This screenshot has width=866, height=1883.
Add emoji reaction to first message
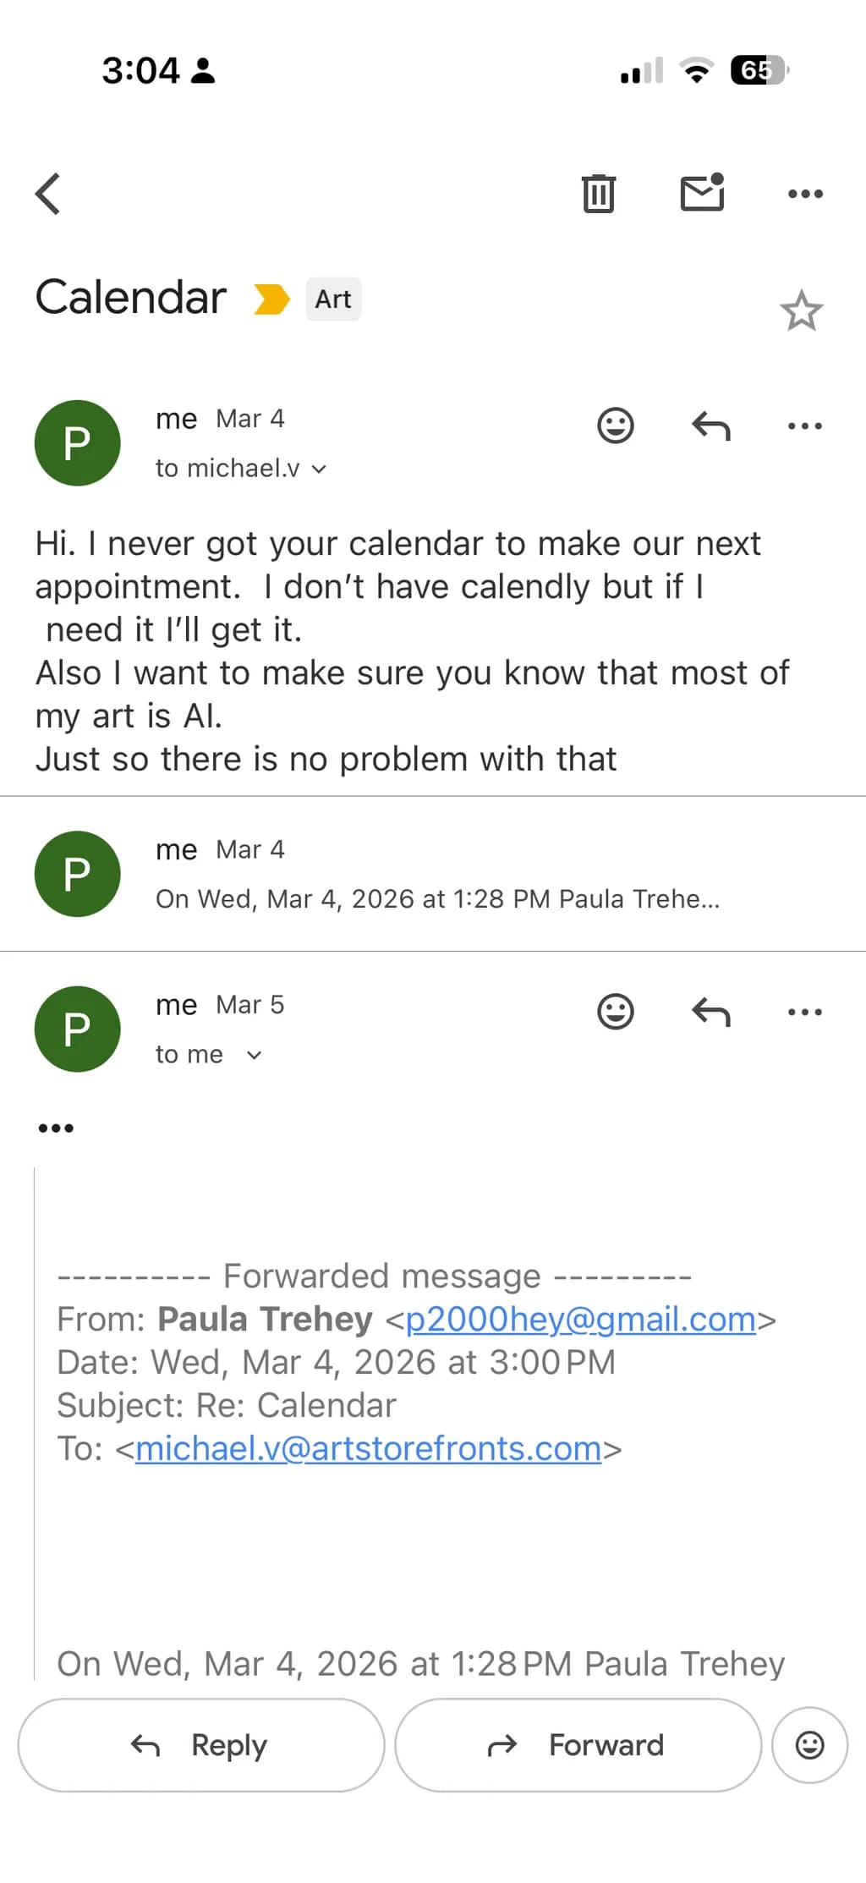616,425
